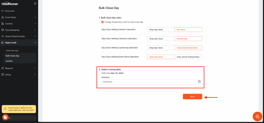Uncheck Change temporarily rules checkbox
Viewport: 264px width, 123px height.
(103, 22)
